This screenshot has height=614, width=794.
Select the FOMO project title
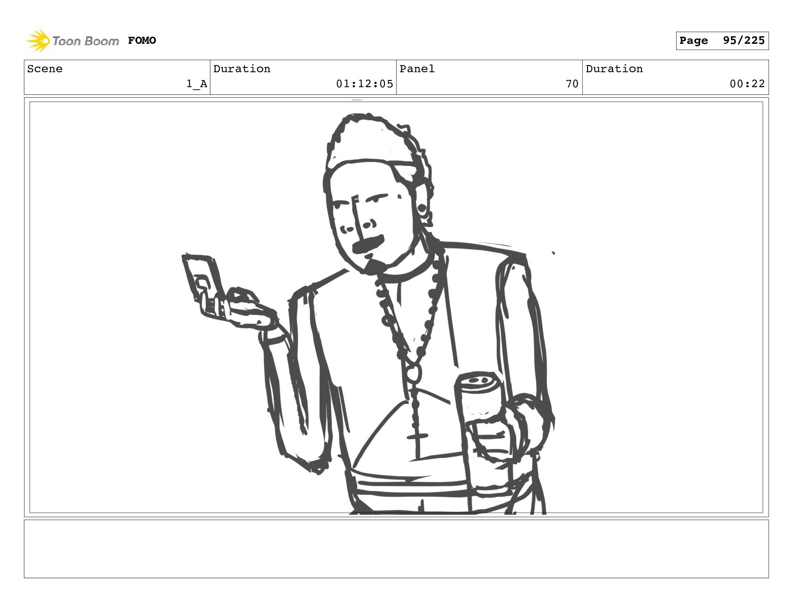142,40
